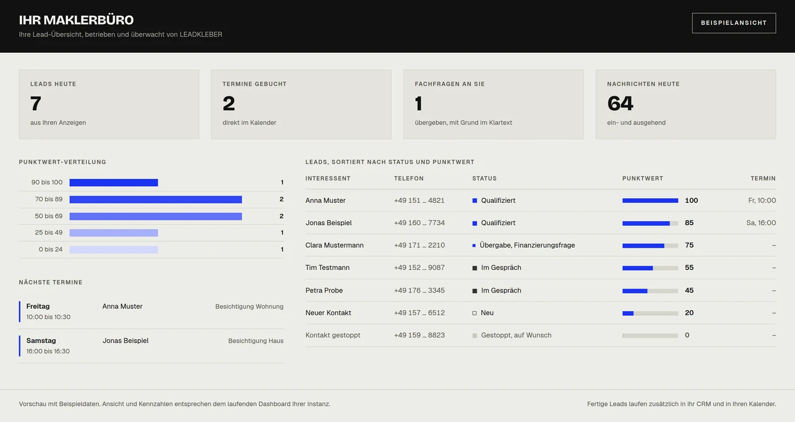Select the name Petra Probe
The width and height of the screenshot is (795, 422).
click(x=324, y=291)
